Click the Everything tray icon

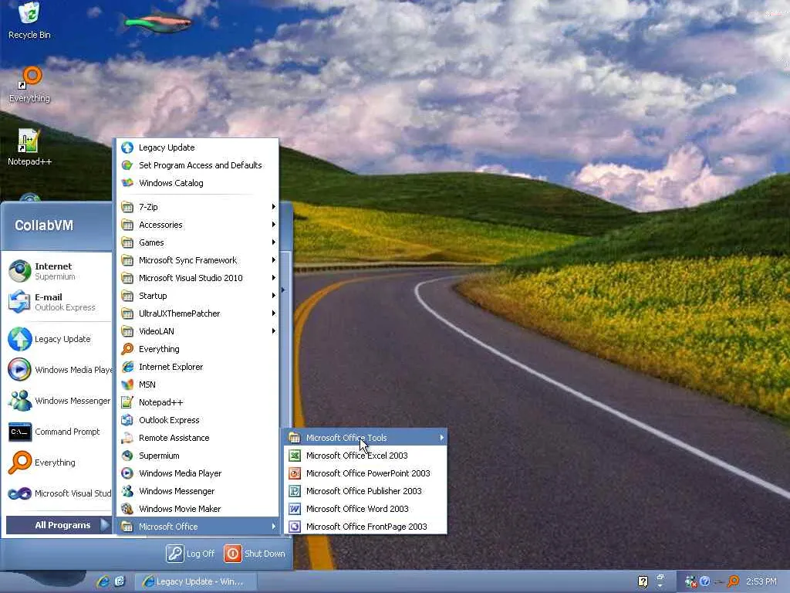(734, 581)
